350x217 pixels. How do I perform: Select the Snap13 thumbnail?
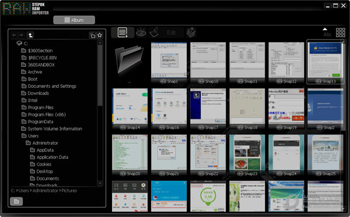click(325, 62)
